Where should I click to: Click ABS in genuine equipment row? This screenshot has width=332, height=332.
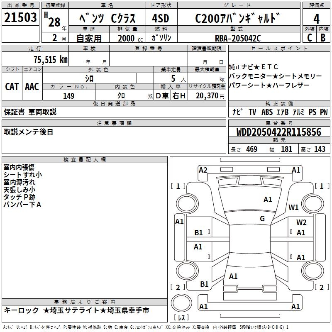(267, 112)
